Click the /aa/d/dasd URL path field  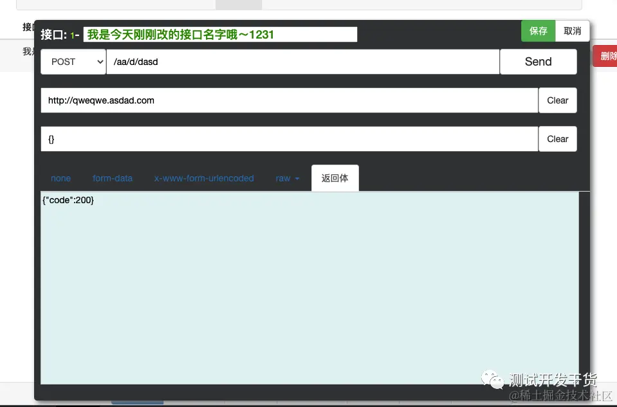pyautogui.click(x=302, y=62)
